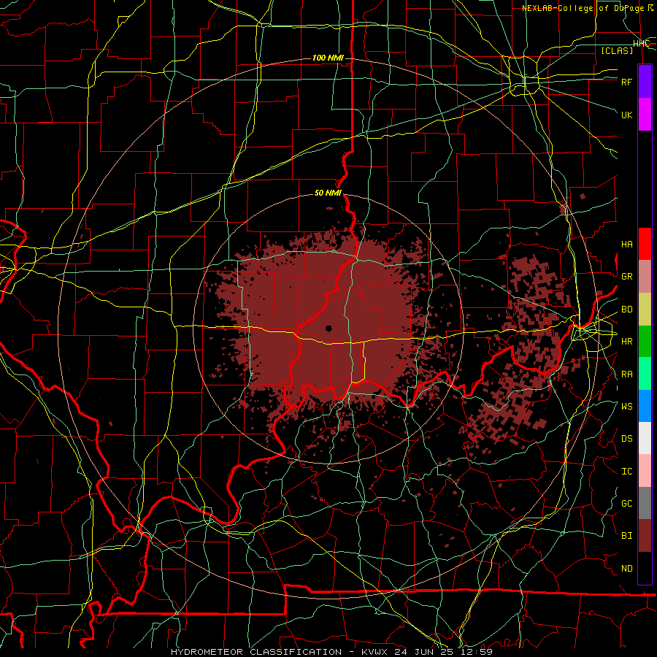Viewport: 657px width, 657px height.
Task: Click the RF purple legend color block
Action: pos(645,82)
